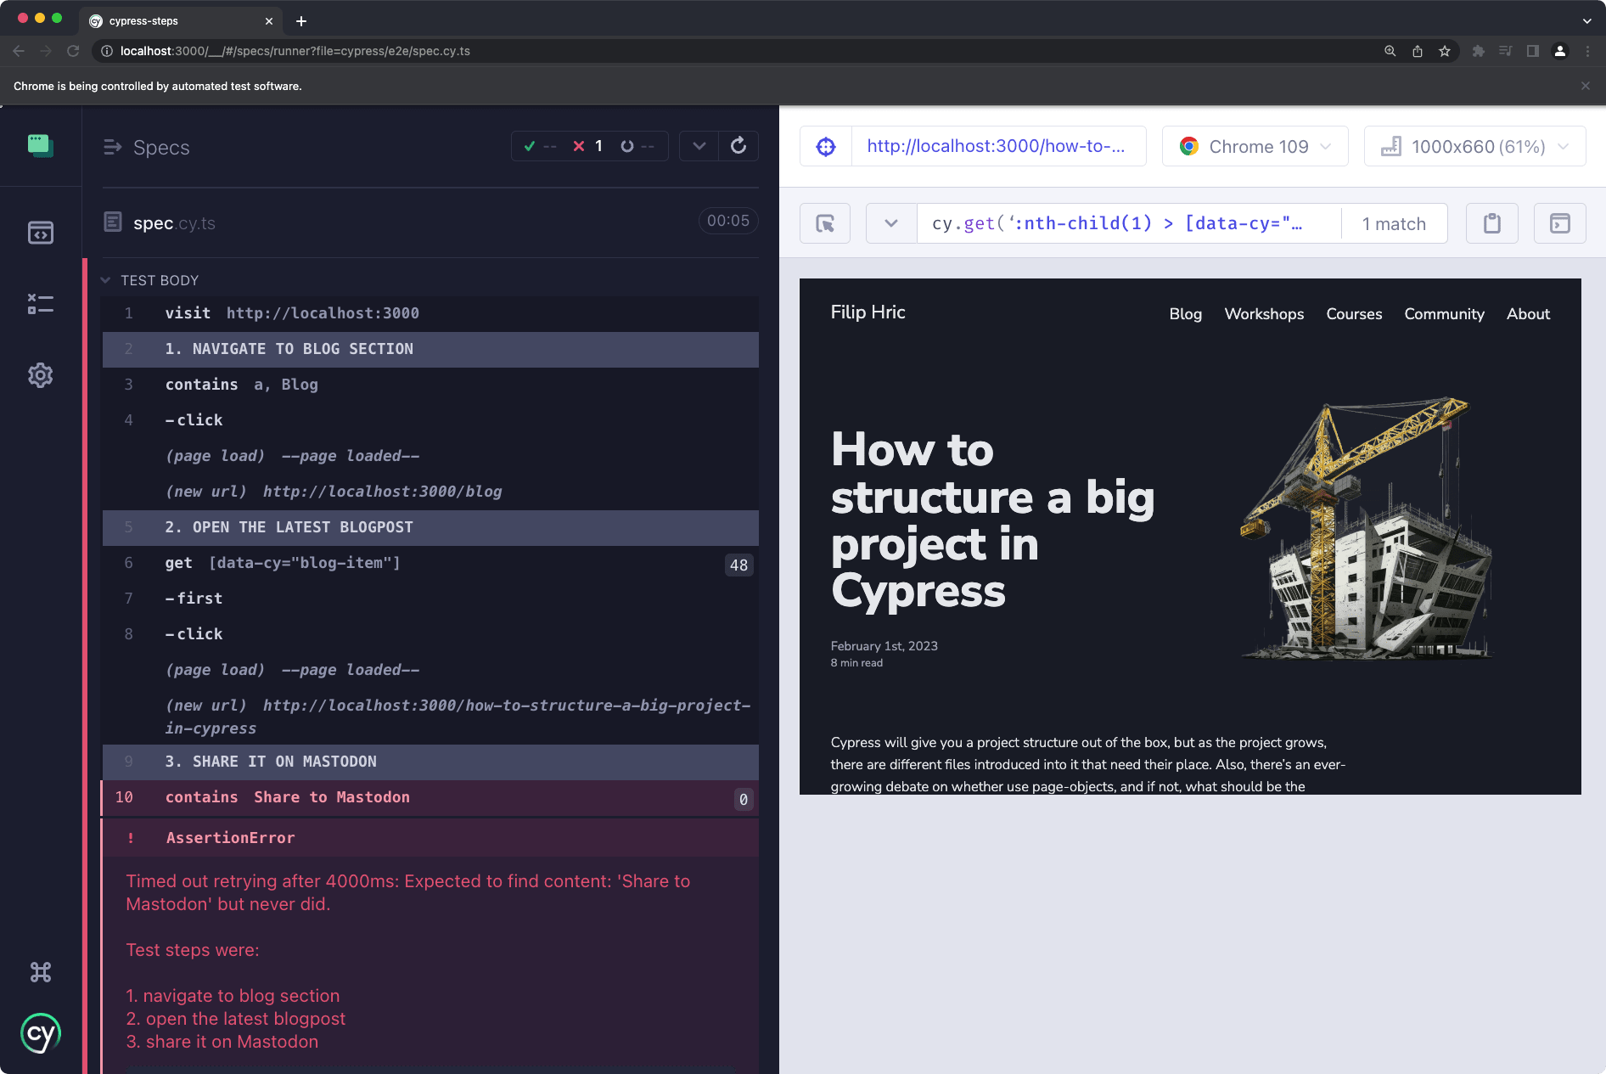Screen dimensions: 1606x1074
Task: Open the Blog link in the preview
Action: tap(1185, 313)
